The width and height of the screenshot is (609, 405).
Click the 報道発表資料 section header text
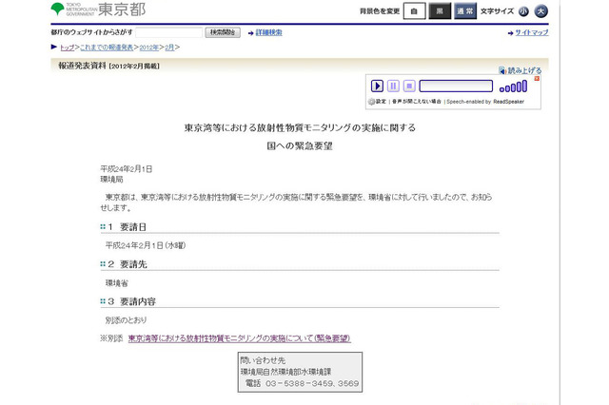click(82, 66)
